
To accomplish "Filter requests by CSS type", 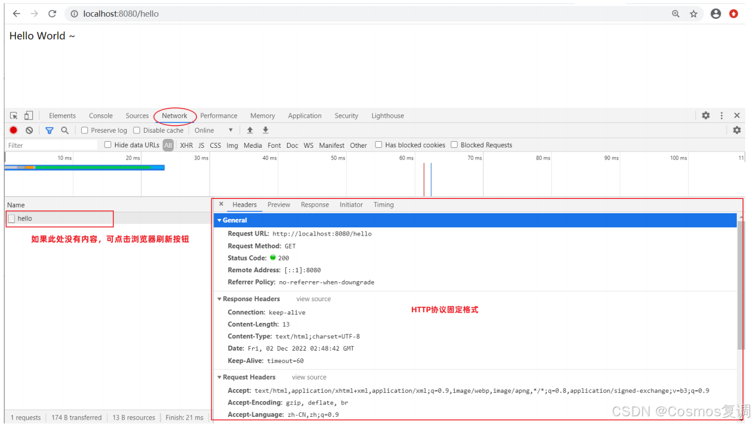I will pos(215,145).
